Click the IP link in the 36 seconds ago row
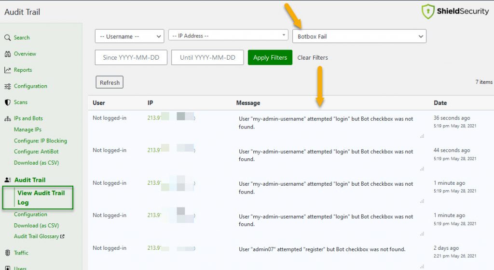 click(171, 118)
